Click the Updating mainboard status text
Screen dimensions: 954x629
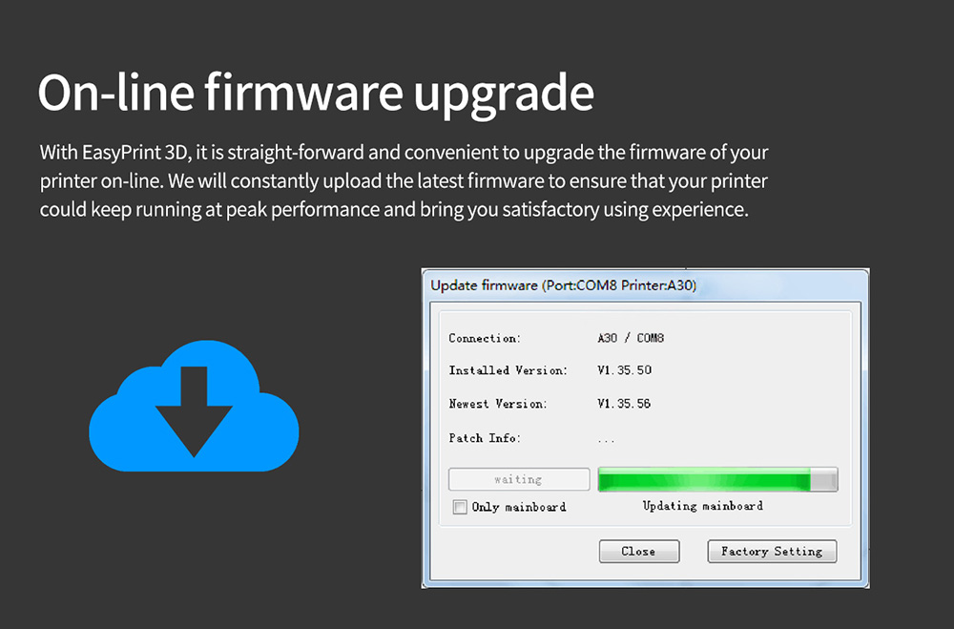click(703, 506)
